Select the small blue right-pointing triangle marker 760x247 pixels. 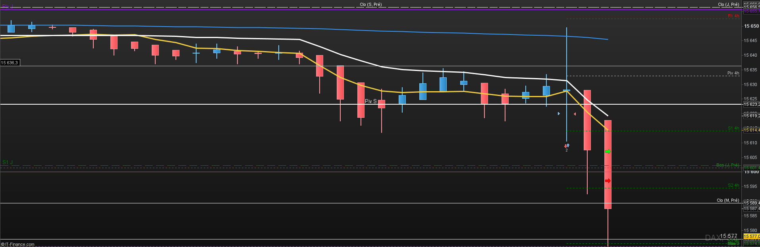point(559,114)
